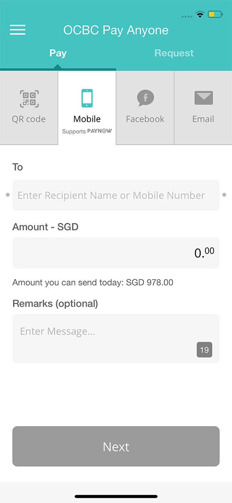Tap the remaining characters counter badge
Image resolution: width=232 pixels, height=503 pixels.
click(204, 350)
